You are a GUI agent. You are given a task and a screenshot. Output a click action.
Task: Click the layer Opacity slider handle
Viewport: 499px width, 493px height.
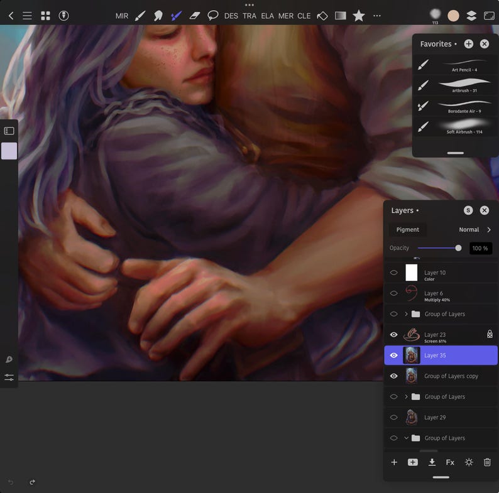(x=458, y=248)
